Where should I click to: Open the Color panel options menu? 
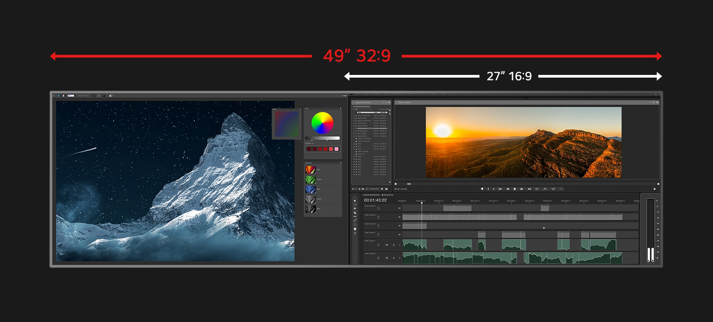coord(340,108)
